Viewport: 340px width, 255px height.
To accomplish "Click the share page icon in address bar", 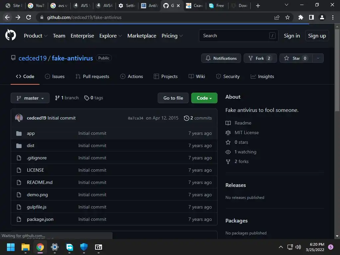I will click(277, 17).
